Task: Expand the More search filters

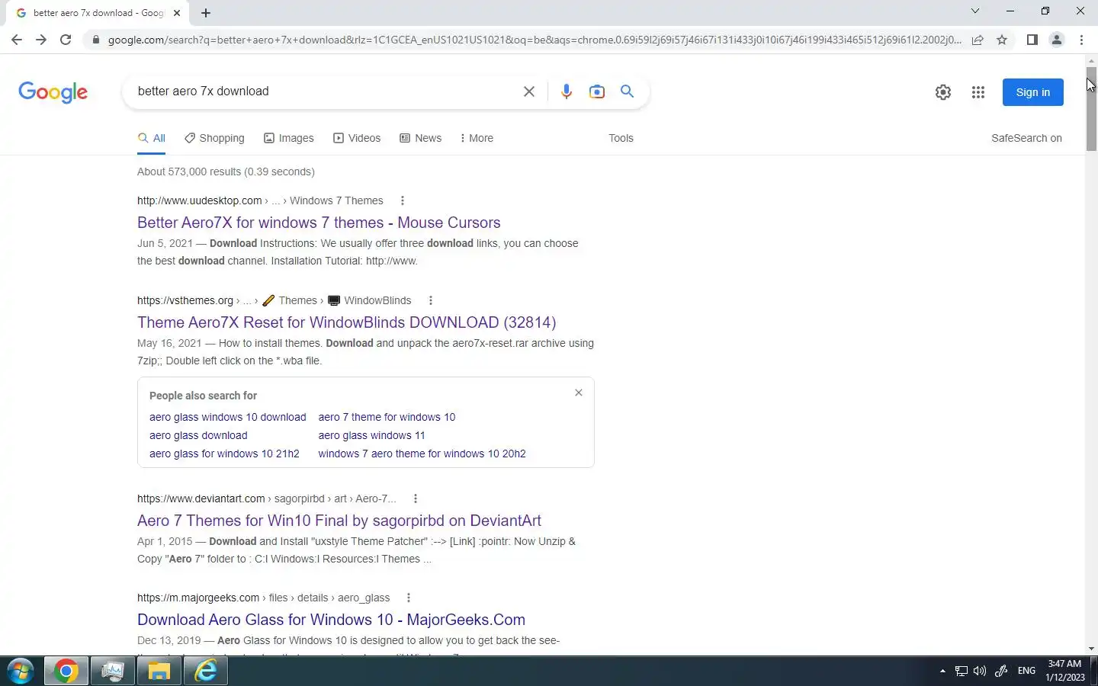Action: (x=477, y=138)
